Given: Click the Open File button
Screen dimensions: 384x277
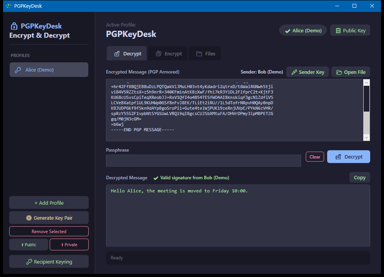Looking at the screenshot, I should [x=351, y=72].
